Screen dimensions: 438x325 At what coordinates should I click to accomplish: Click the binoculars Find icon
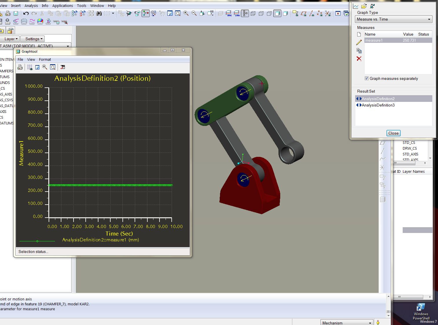[x=99, y=13]
